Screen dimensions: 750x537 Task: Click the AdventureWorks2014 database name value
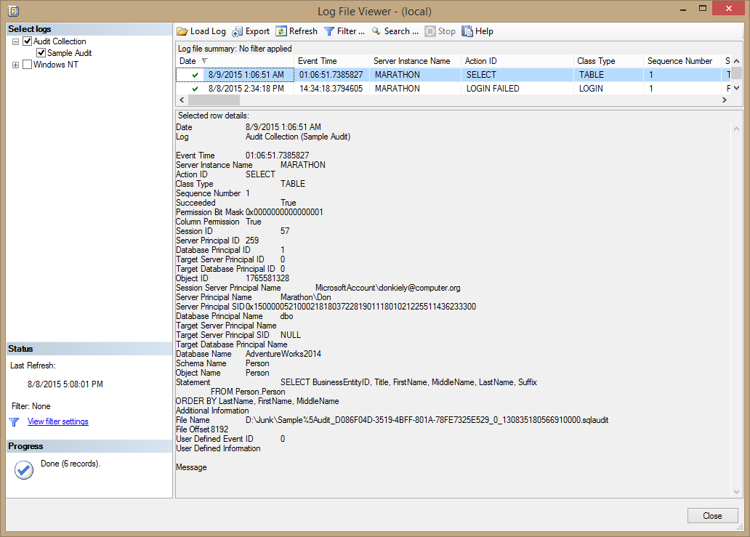pos(283,355)
